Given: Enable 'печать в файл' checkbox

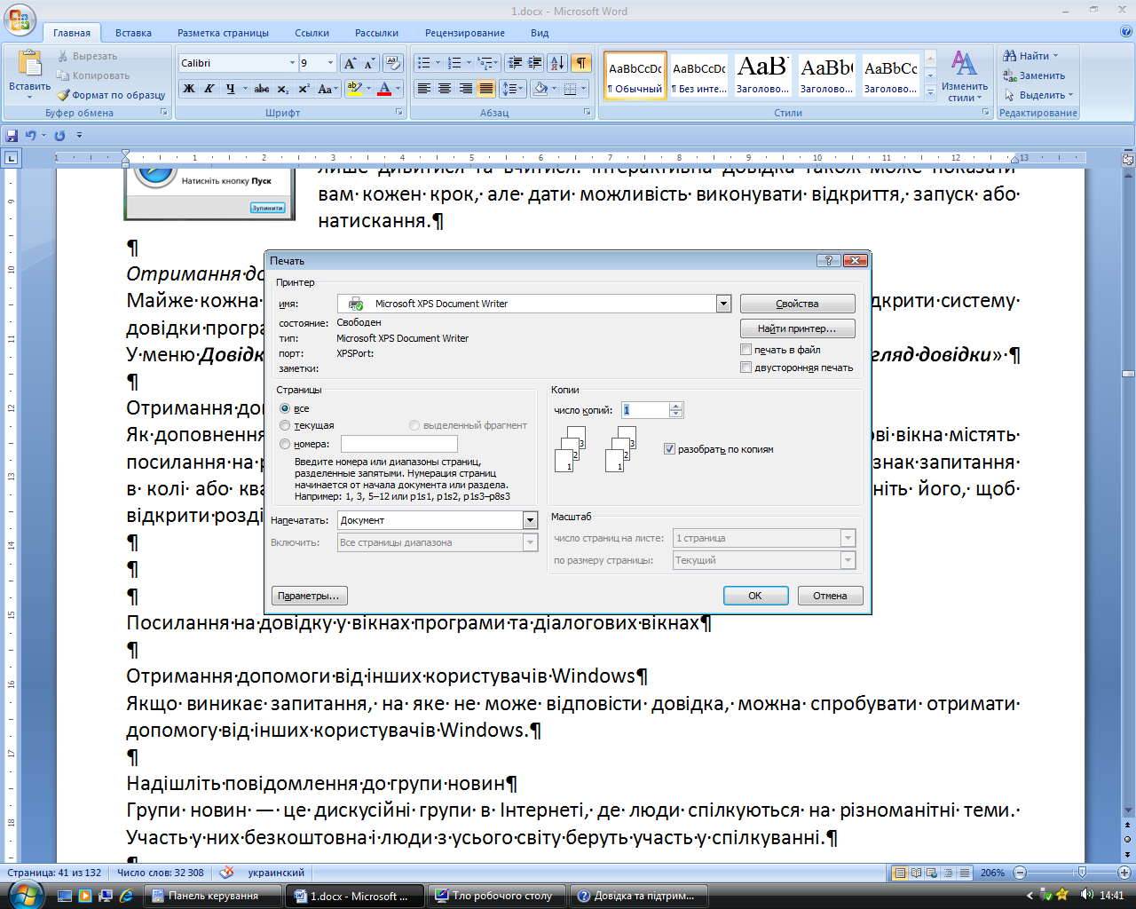Looking at the screenshot, I should coord(746,350).
